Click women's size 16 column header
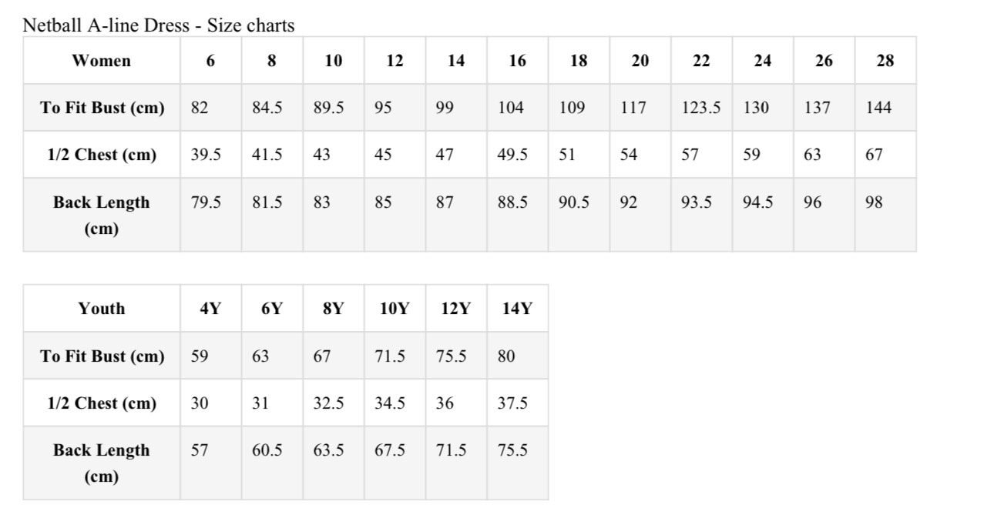994x528 pixels. click(x=518, y=61)
